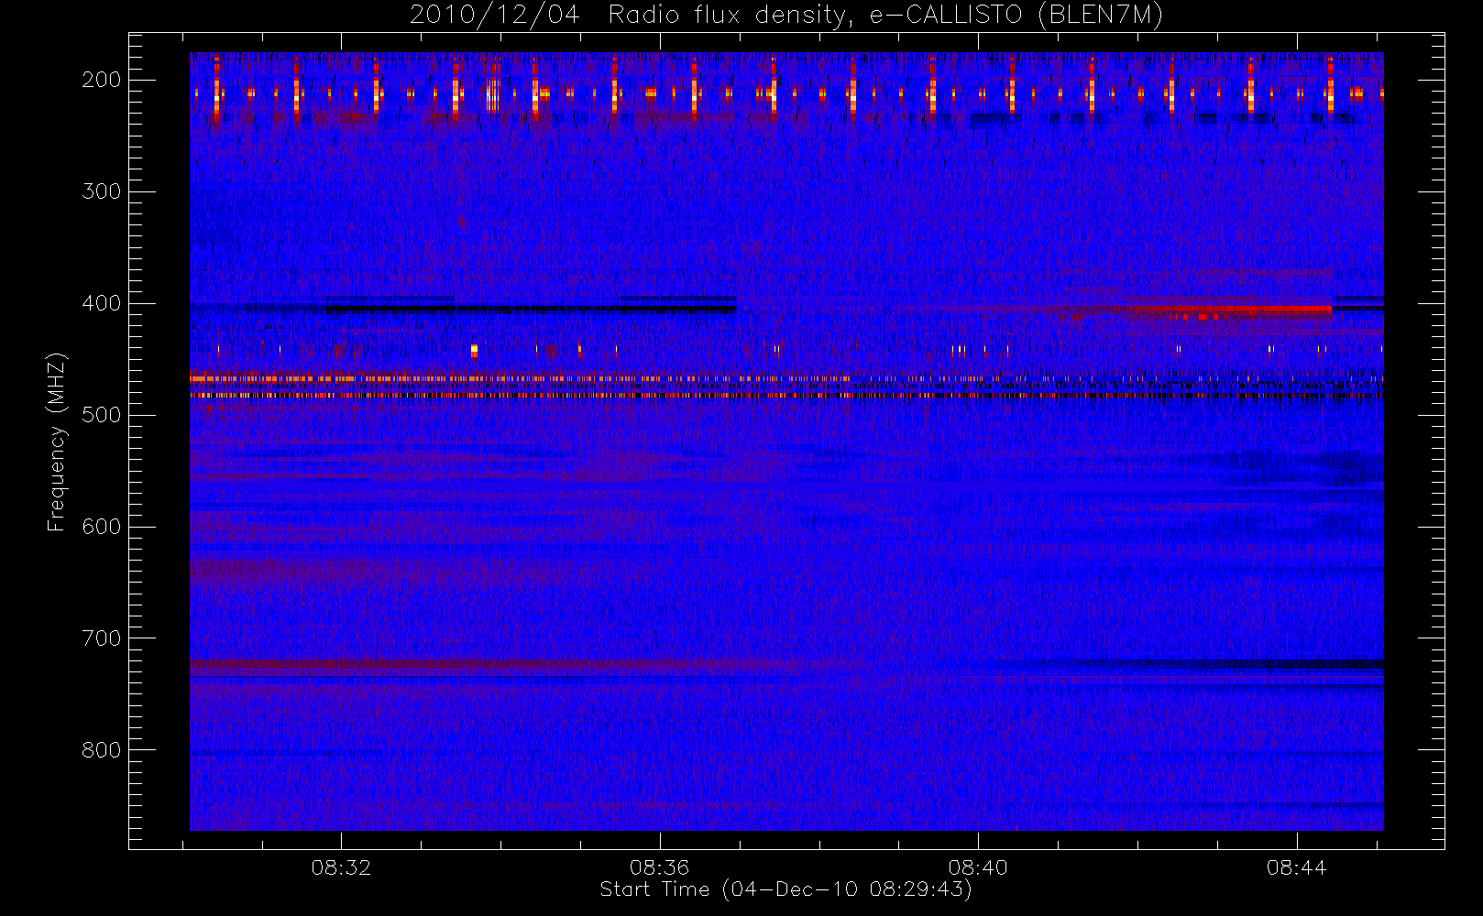The image size is (1483, 916).
Task: Click the 500 frequency tick label
Action: [102, 415]
